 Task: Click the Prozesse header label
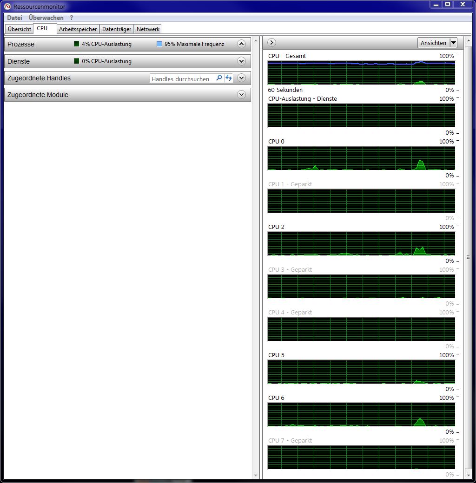pyautogui.click(x=20, y=44)
